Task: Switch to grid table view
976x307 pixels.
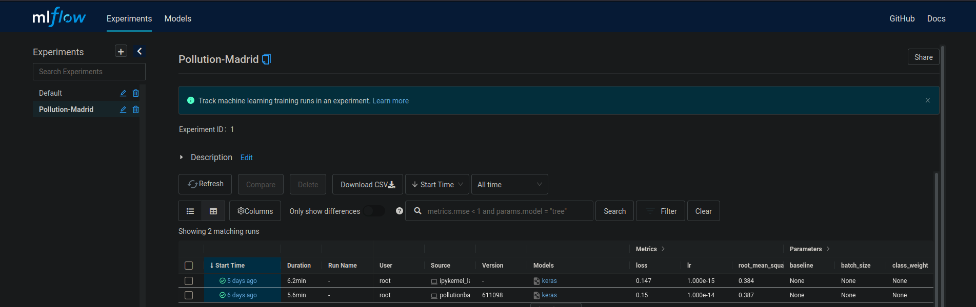Action: (x=213, y=211)
